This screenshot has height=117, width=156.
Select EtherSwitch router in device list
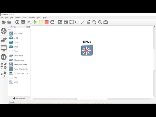19,65
